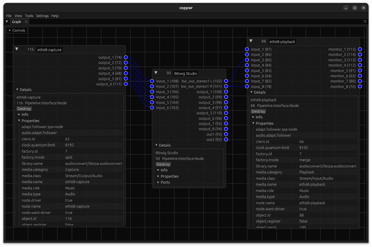Pick the out2 (92) port circle on Bitwig Studio
This screenshot has height=247, width=372.
226,140
